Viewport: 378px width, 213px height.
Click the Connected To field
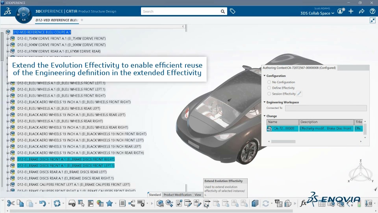(326, 108)
